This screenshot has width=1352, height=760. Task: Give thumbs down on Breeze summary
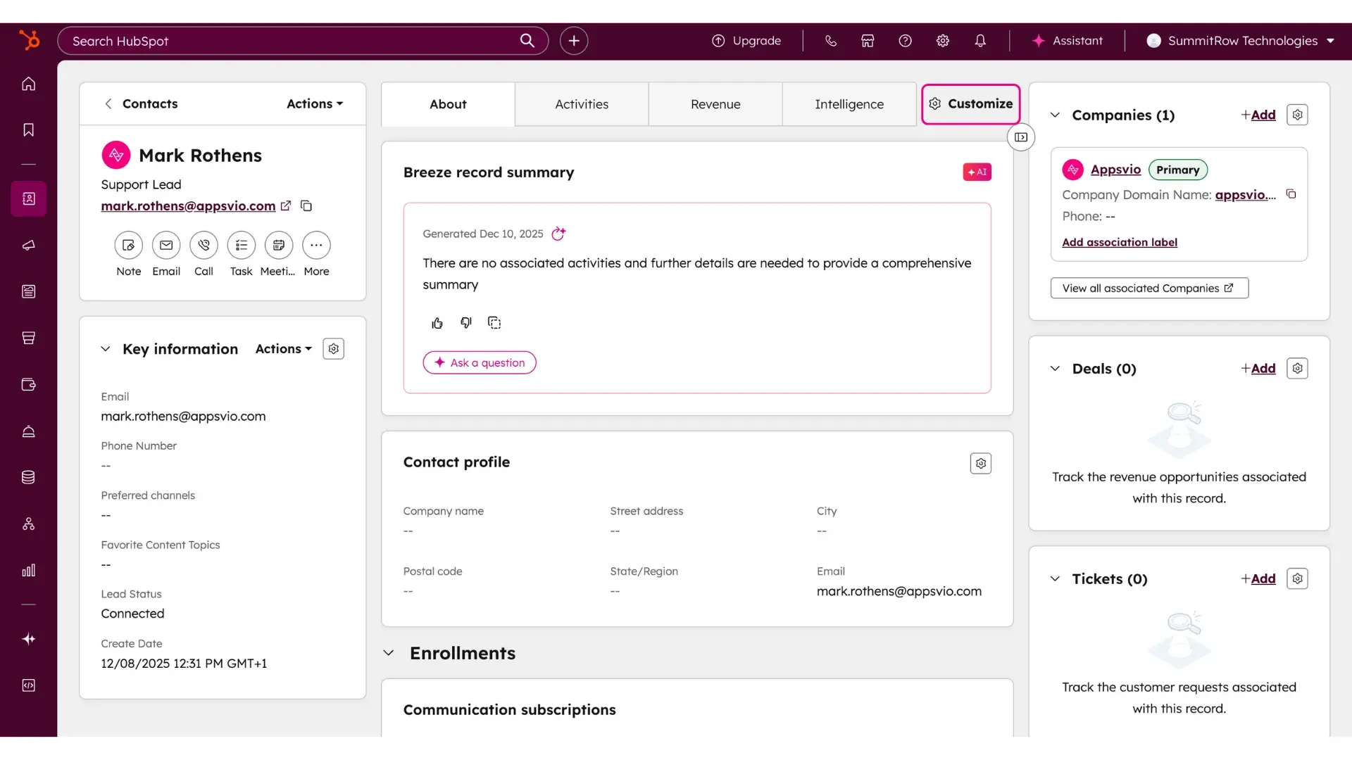[465, 322]
